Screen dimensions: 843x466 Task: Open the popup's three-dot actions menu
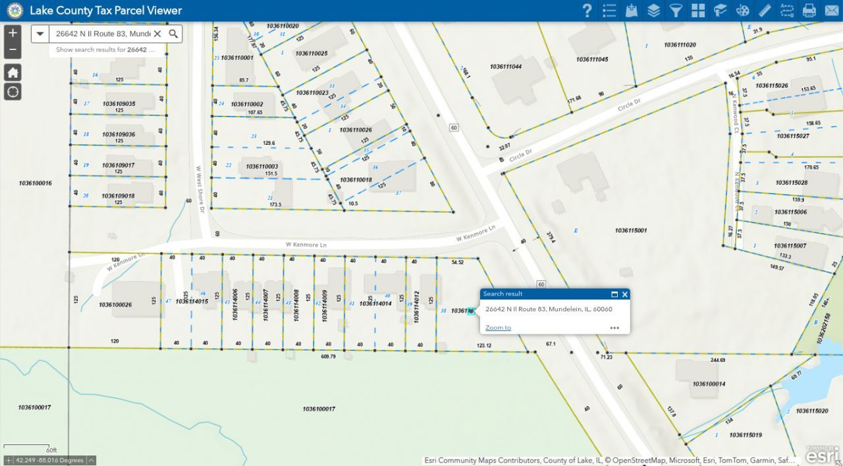point(614,328)
